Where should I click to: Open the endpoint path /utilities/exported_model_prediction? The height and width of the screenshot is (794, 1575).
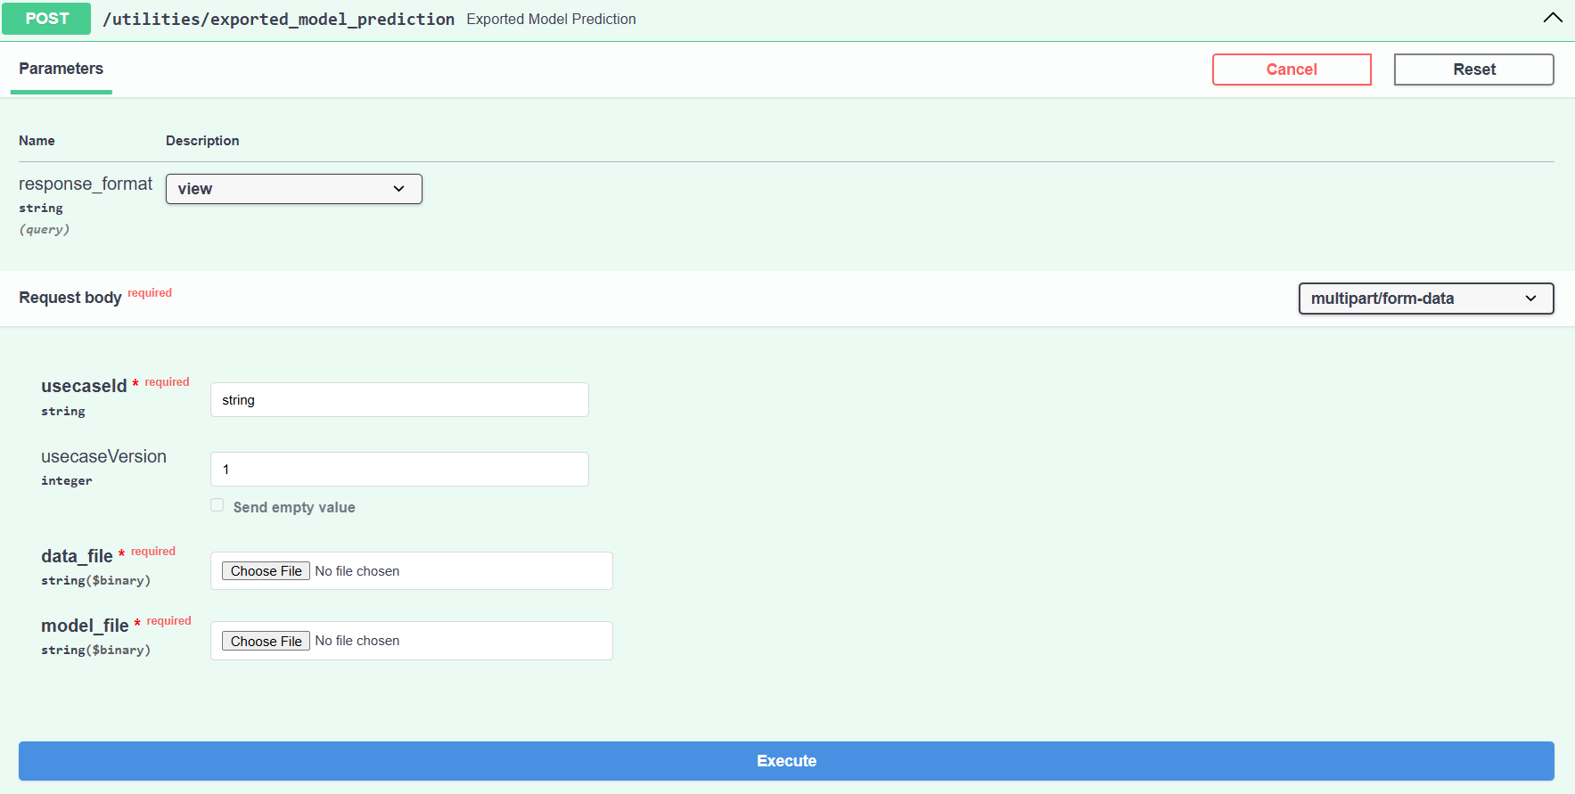pyautogui.click(x=278, y=19)
